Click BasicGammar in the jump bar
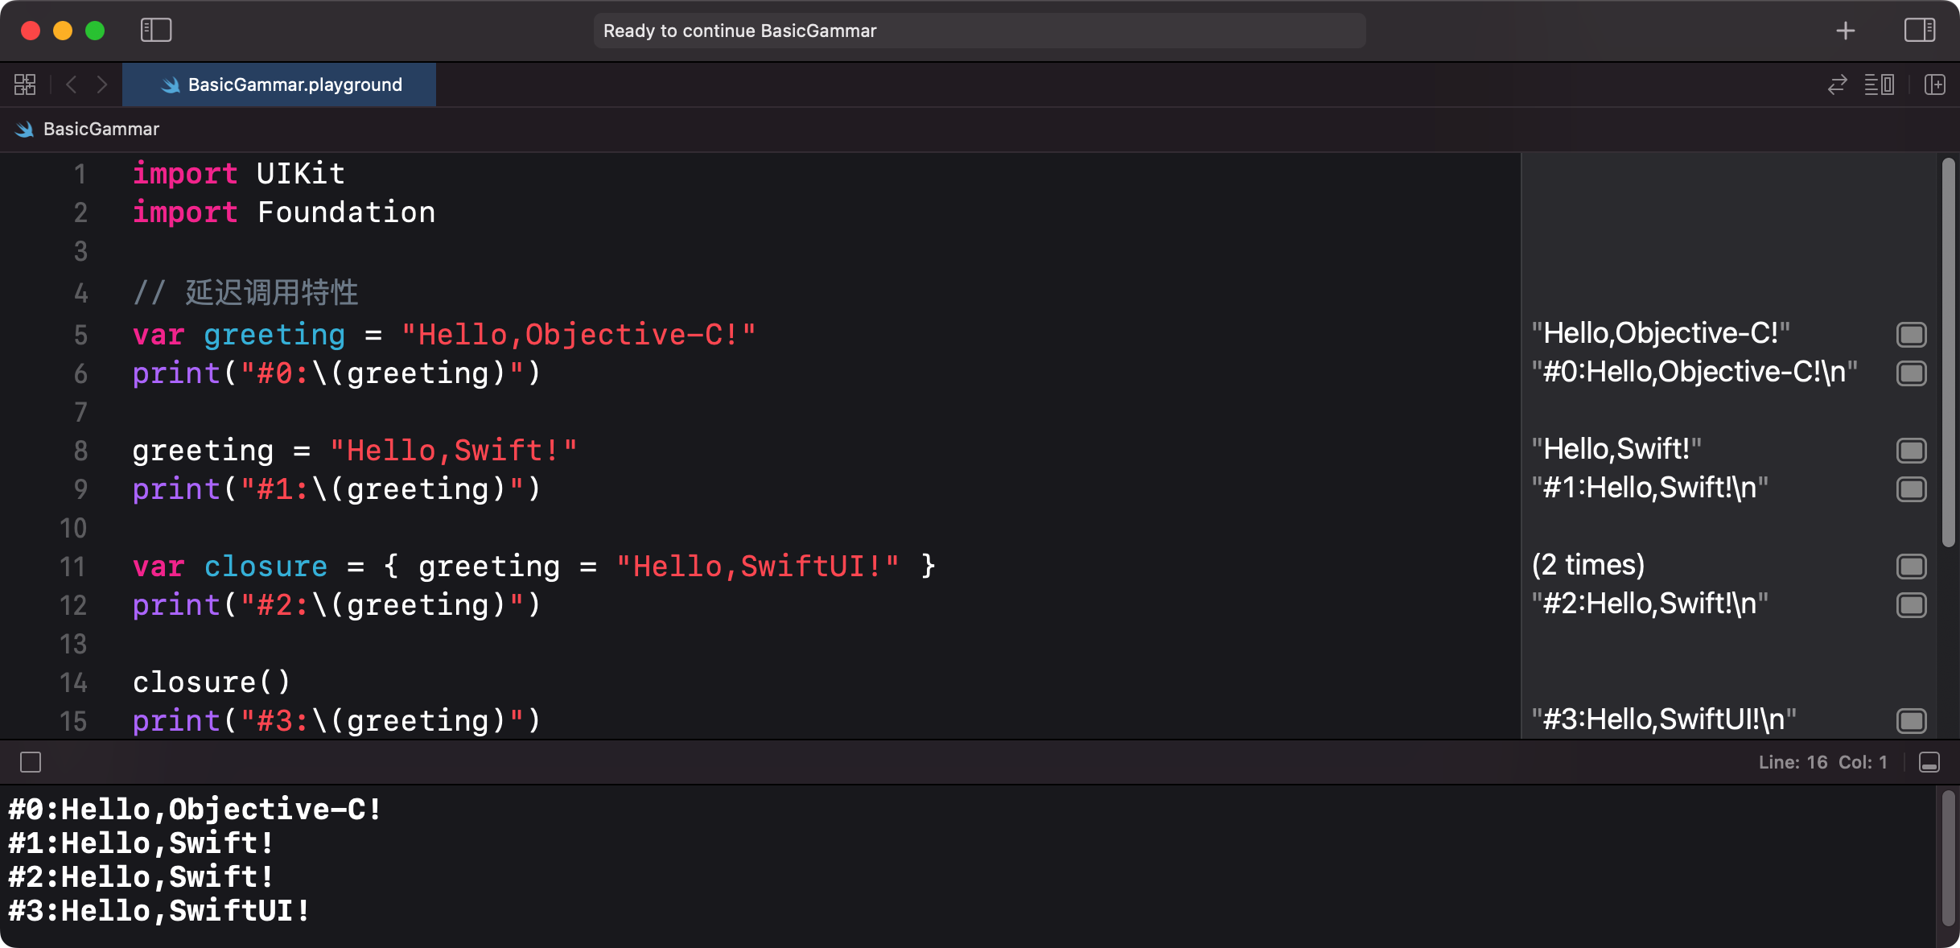This screenshot has width=1960, height=948. click(x=101, y=129)
